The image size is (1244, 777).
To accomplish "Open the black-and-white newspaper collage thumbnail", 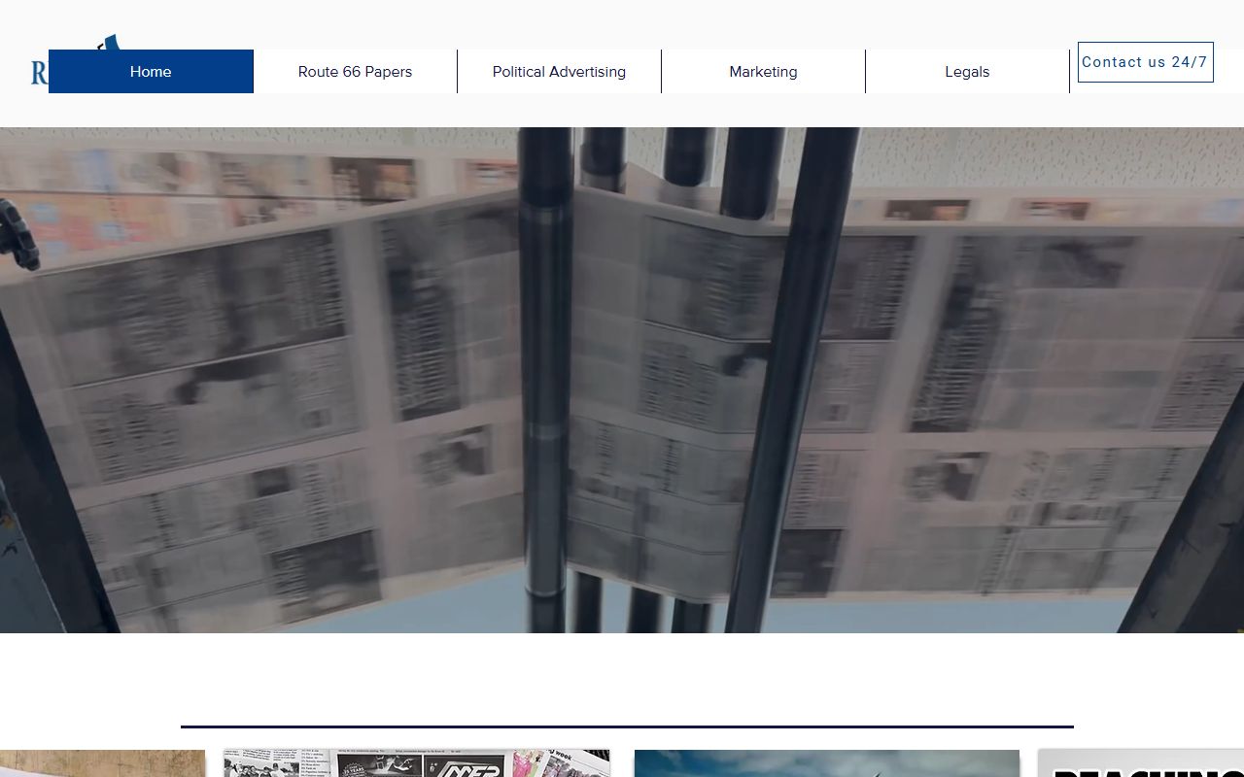I will point(416,763).
